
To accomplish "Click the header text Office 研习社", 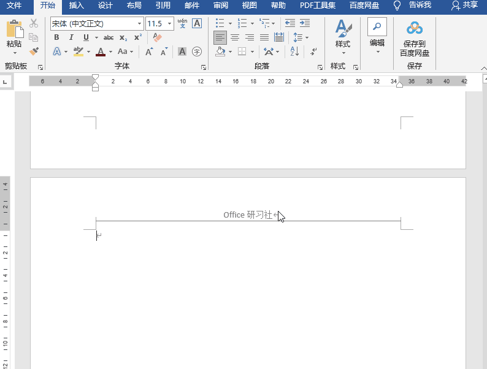I will click(x=248, y=215).
